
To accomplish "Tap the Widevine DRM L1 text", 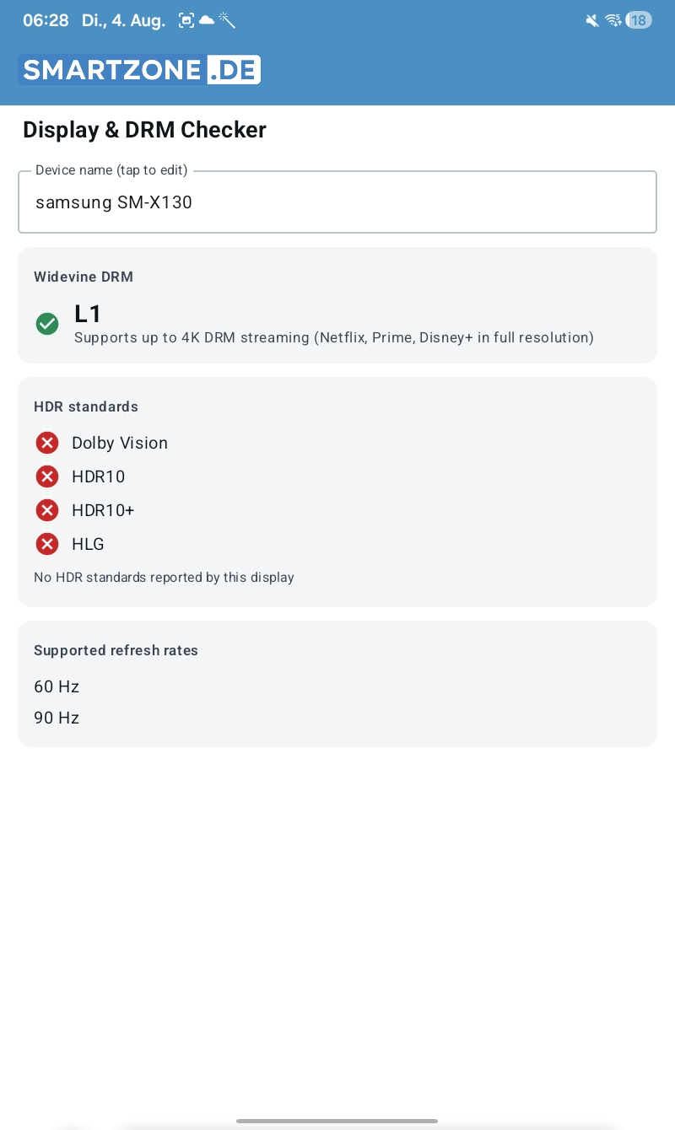I will [88, 314].
